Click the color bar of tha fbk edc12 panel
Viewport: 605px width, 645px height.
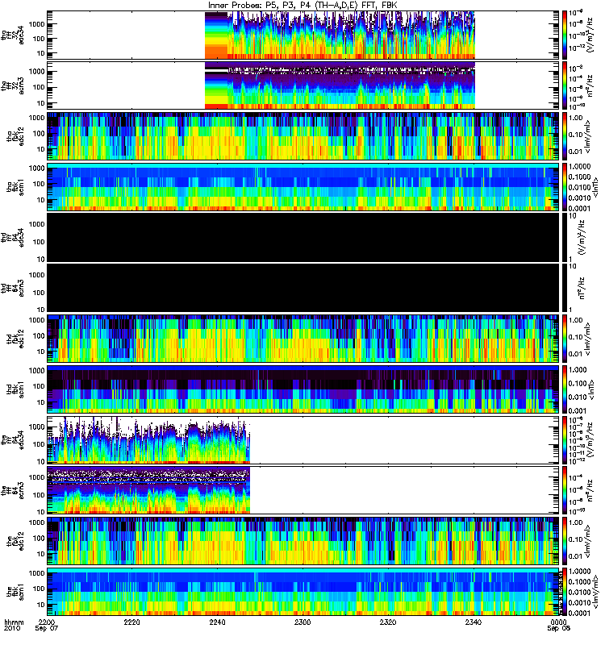pos(565,136)
